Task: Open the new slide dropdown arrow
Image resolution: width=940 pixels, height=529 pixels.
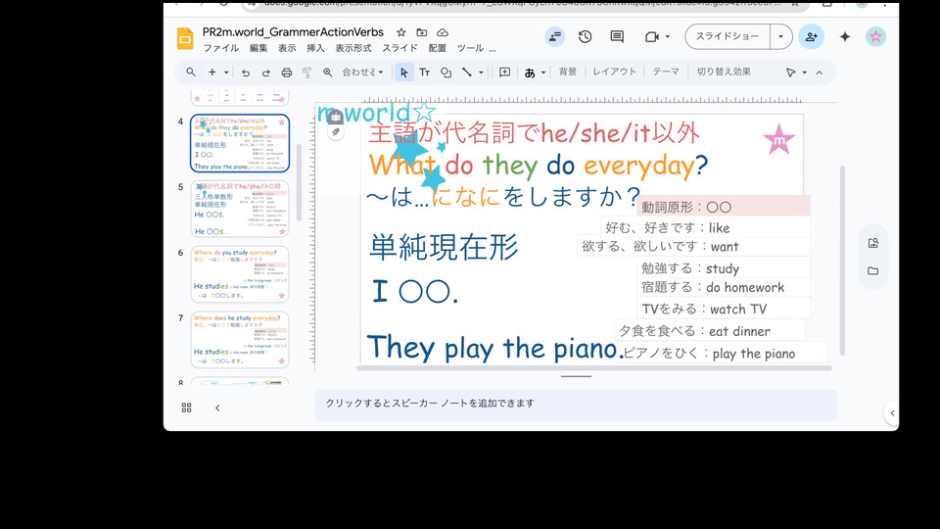Action: point(226,72)
